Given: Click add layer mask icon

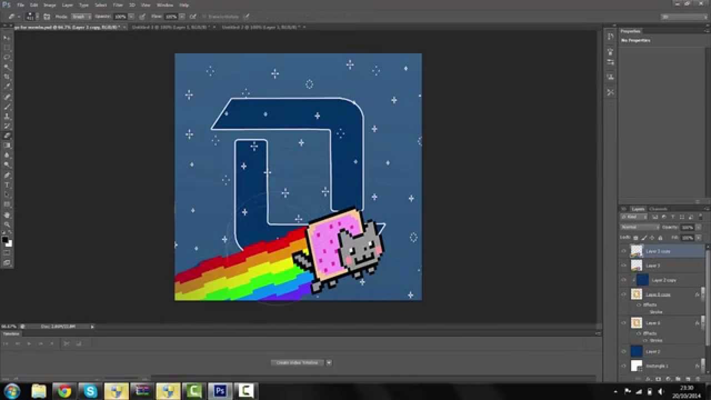Looking at the screenshot, I should pyautogui.click(x=658, y=379).
